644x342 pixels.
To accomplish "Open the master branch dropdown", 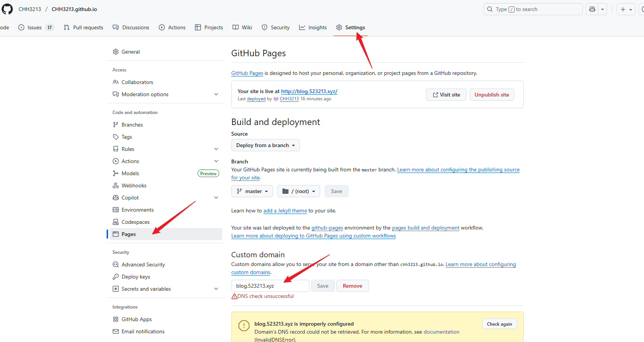I will coord(252,191).
